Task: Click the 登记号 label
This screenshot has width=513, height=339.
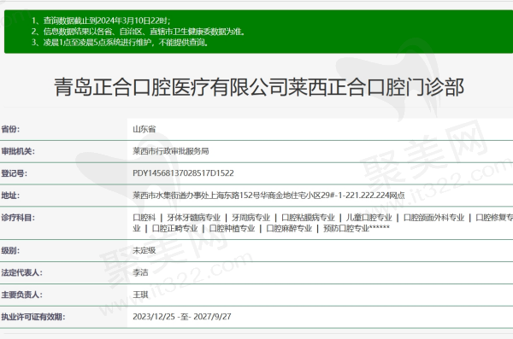Action: tap(14, 173)
